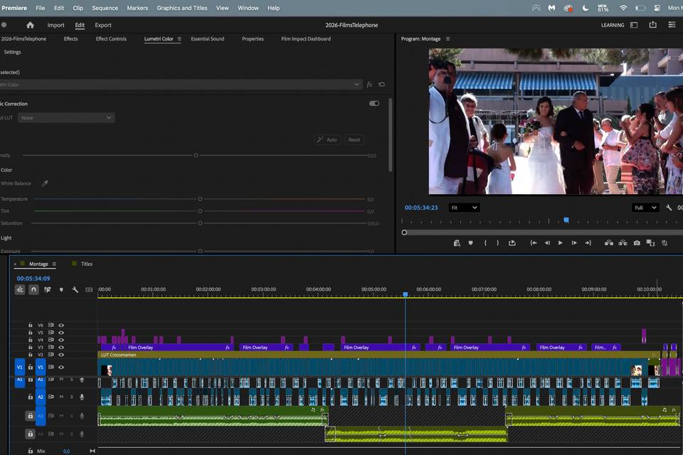Enable voice-over record on A2 track

81,397
